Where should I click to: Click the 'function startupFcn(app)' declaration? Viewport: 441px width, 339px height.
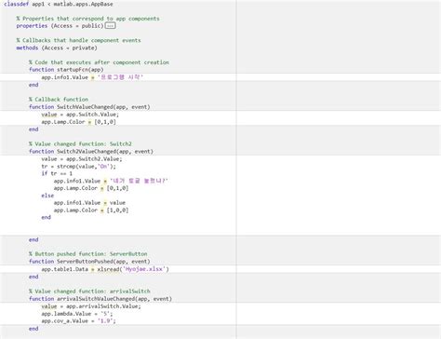66,70
